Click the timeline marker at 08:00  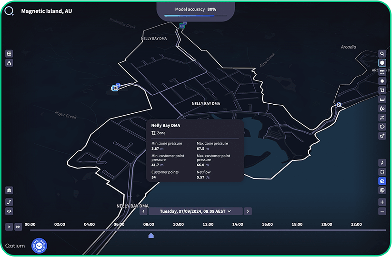pos(151,235)
